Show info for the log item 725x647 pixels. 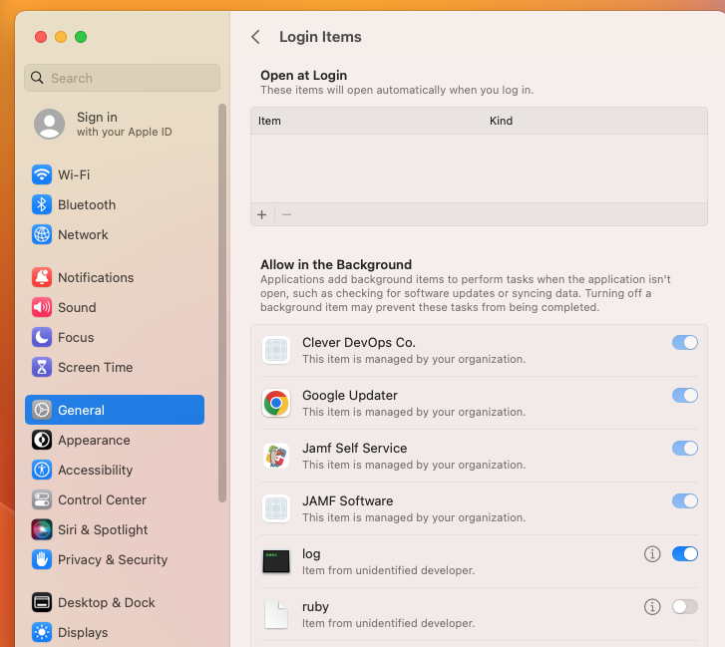[652, 553]
